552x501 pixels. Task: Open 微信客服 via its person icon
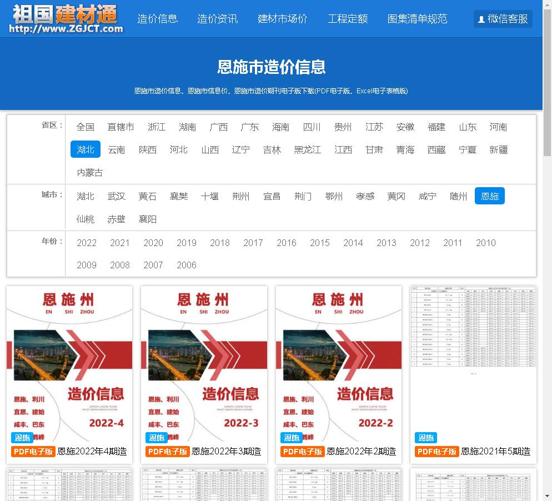click(x=481, y=19)
